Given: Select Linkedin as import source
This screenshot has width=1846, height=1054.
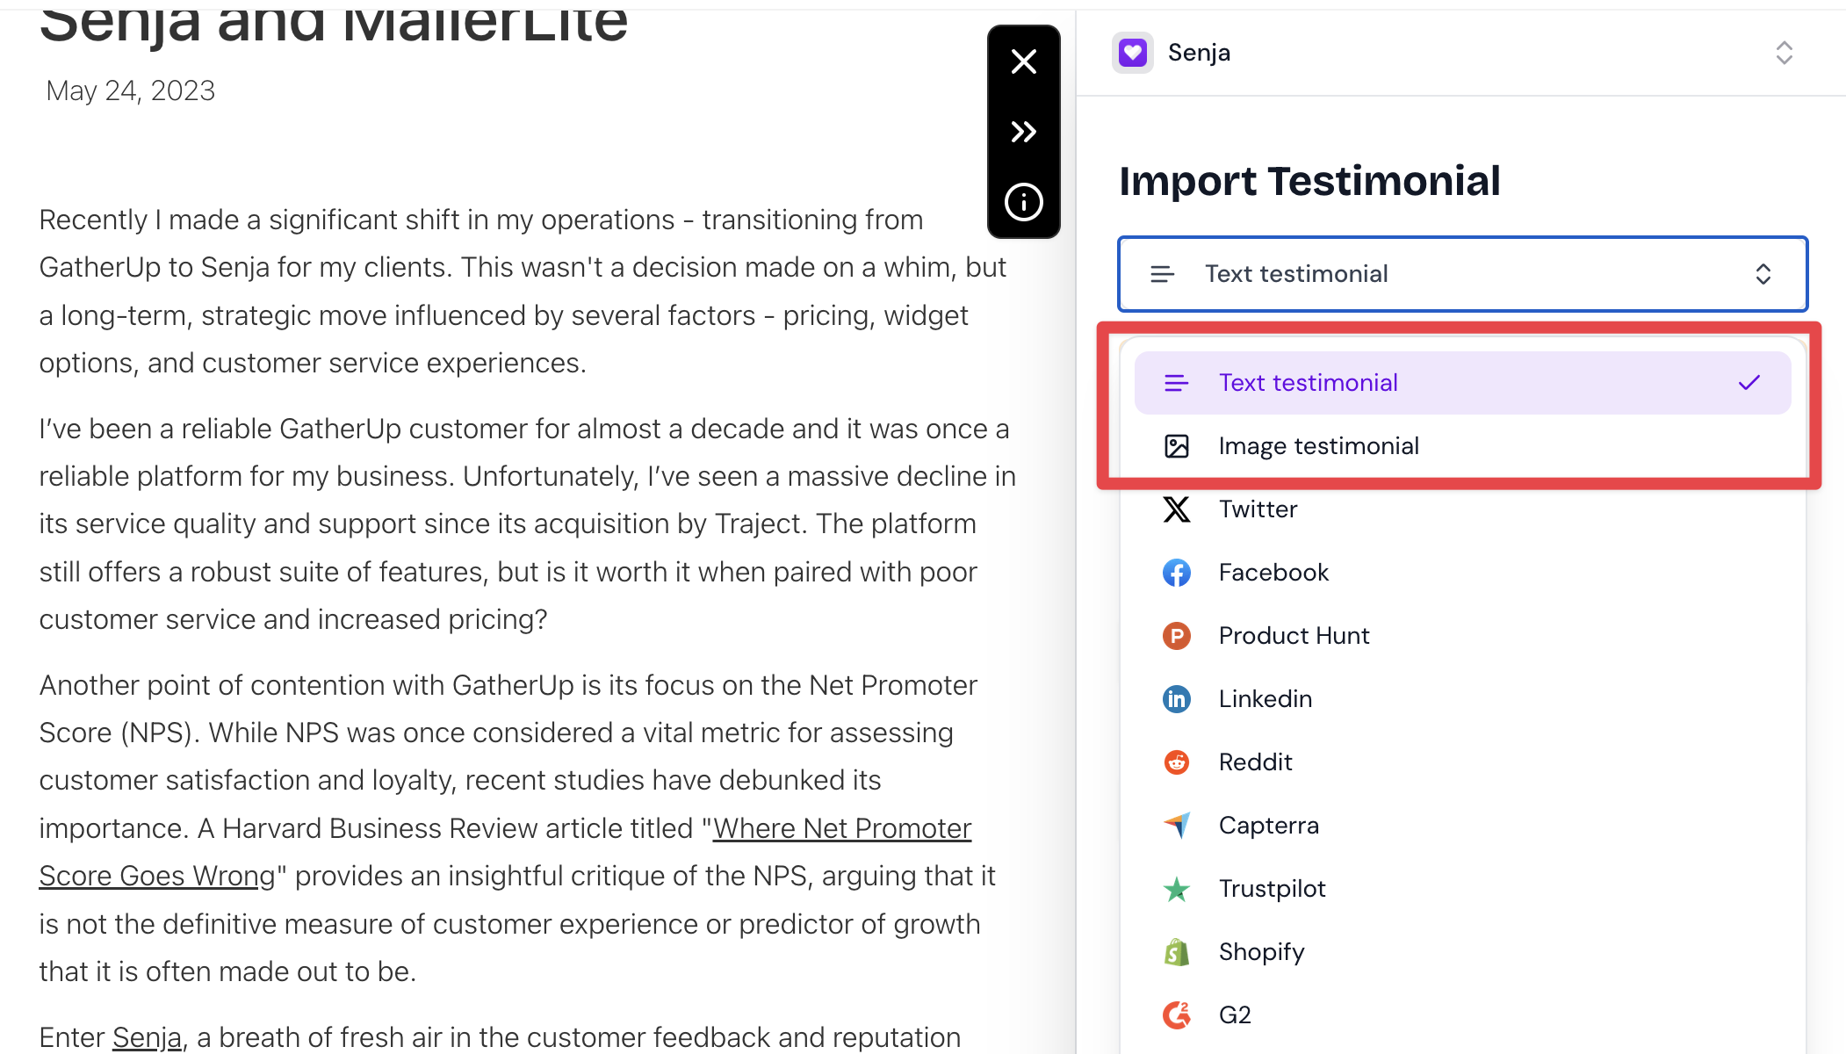Looking at the screenshot, I should point(1265,699).
